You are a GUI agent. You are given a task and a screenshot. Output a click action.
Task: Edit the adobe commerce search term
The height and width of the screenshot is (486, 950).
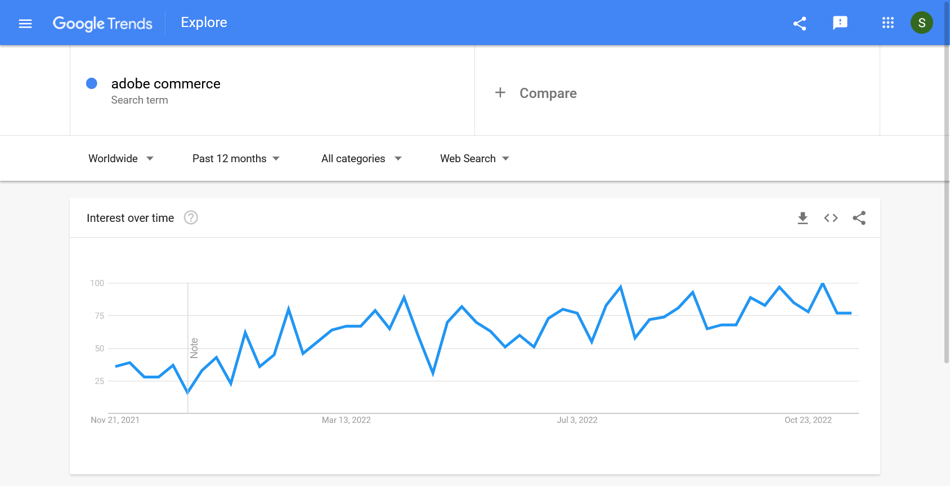coord(165,84)
